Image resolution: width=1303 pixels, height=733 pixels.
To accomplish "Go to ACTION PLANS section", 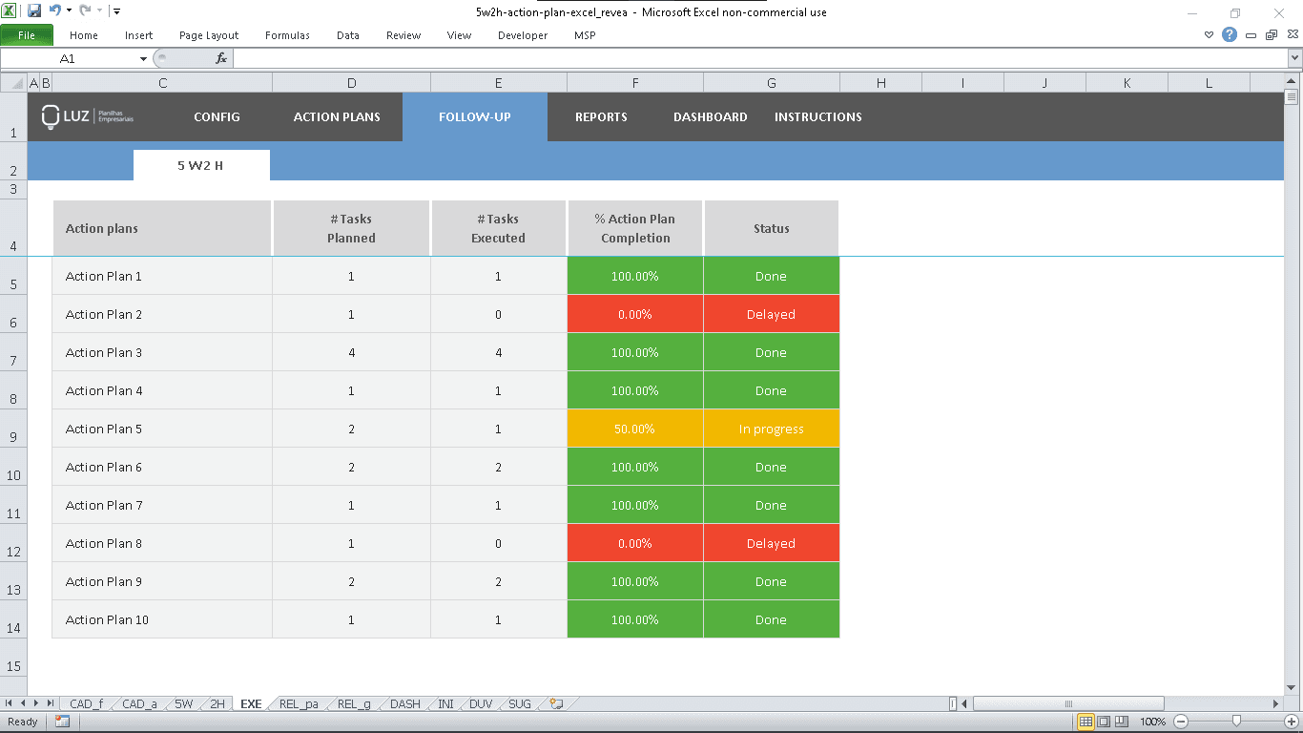I will point(337,116).
